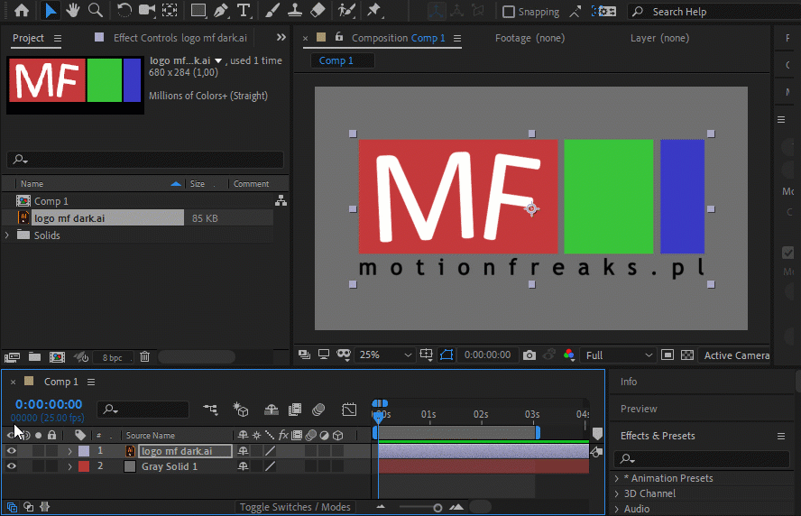Open the Full resolution dropdown
This screenshot has width=801, height=516.
pos(619,355)
